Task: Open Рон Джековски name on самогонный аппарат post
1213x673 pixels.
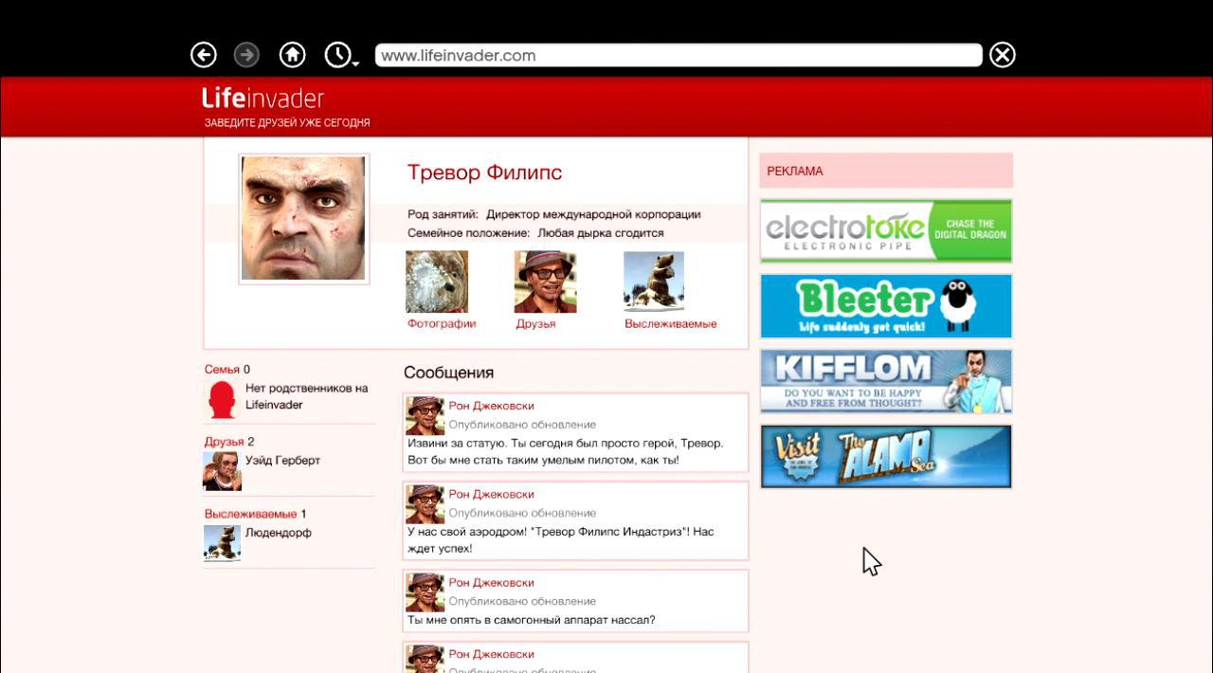Action: pos(491,582)
